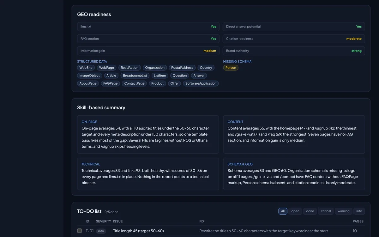The image size is (379, 237).
Task: Click the PAGES column header
Action: (x=358, y=221)
